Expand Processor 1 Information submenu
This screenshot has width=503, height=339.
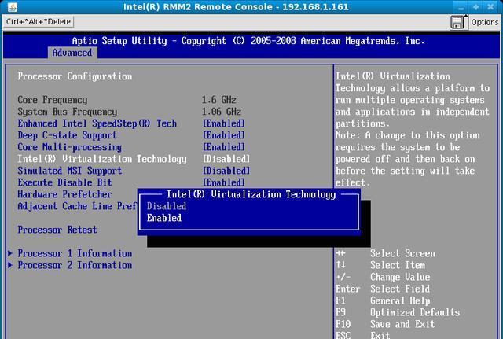coord(70,253)
